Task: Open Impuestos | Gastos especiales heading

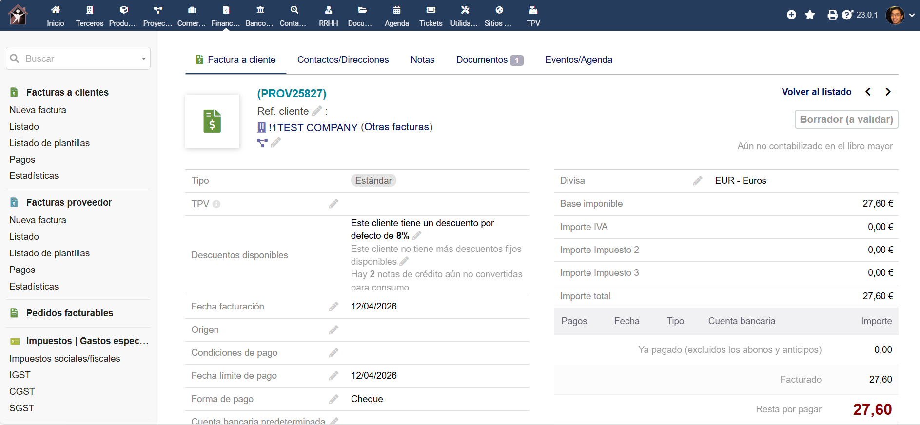Action: coord(87,341)
